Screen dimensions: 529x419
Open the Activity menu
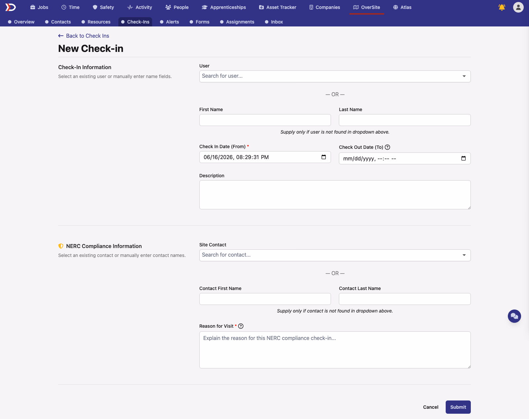pyautogui.click(x=140, y=7)
